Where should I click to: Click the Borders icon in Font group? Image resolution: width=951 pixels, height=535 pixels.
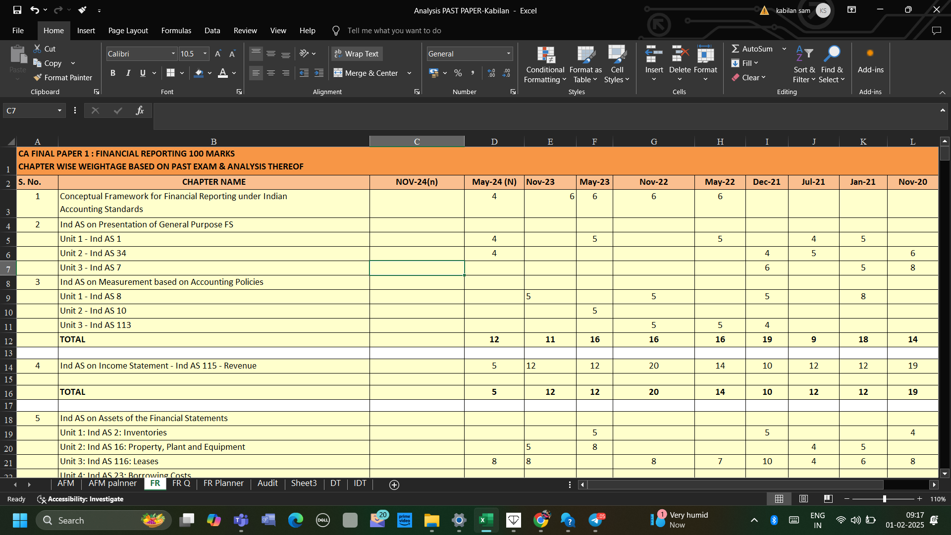(x=170, y=73)
